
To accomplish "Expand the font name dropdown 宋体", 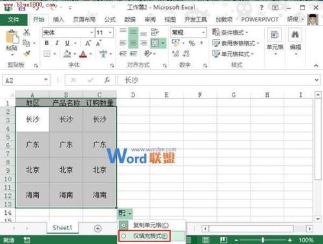I will 92,32.
